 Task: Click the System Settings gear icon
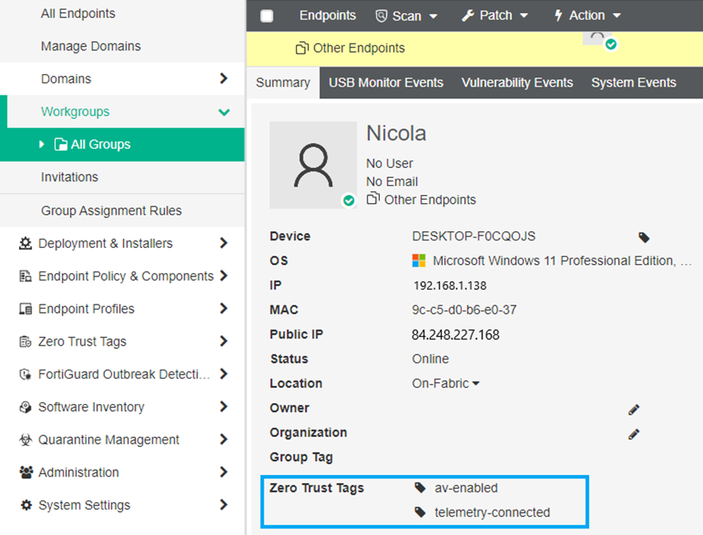26,505
